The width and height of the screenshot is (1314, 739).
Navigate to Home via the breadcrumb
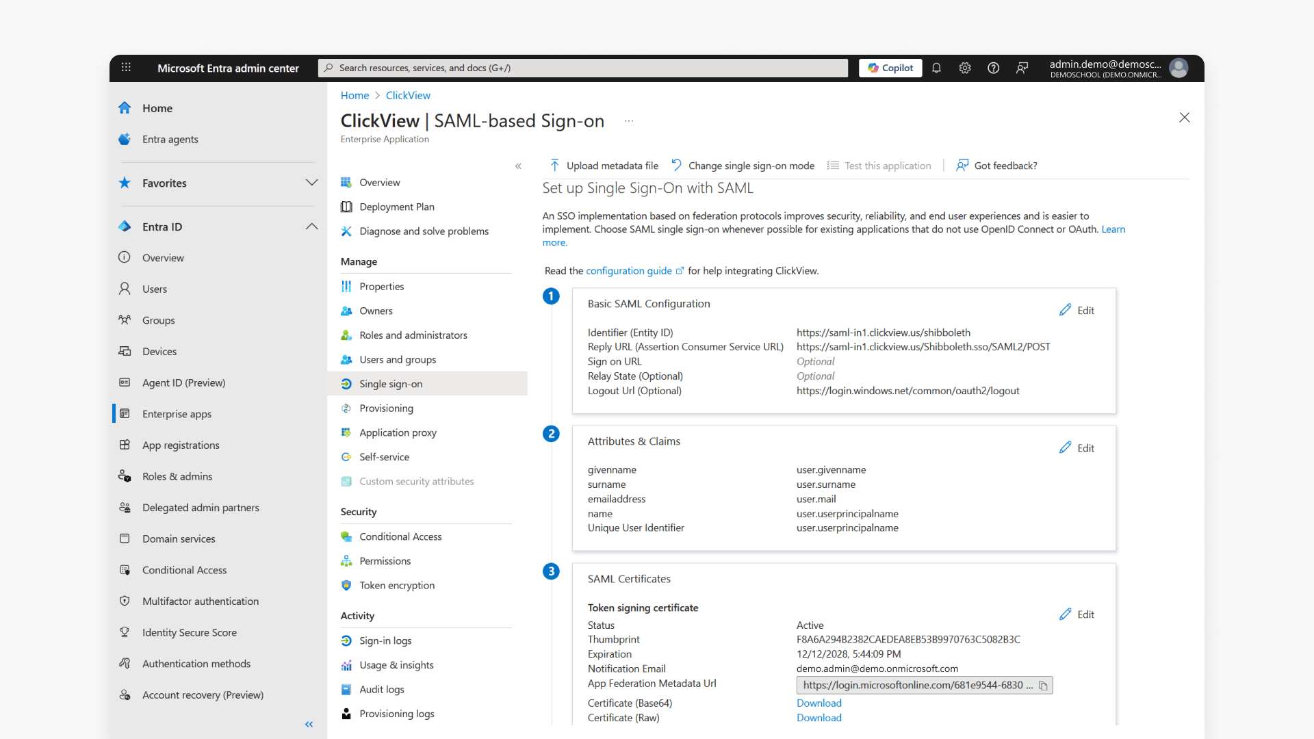tap(354, 95)
